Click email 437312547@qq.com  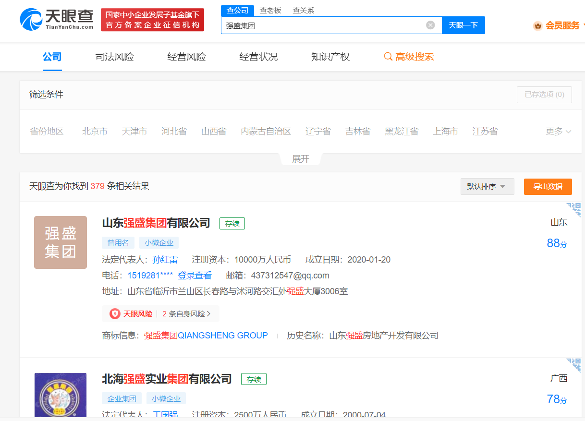pos(290,276)
